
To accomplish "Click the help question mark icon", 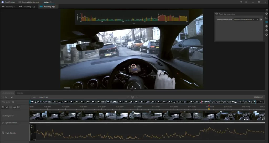I will [241, 2].
